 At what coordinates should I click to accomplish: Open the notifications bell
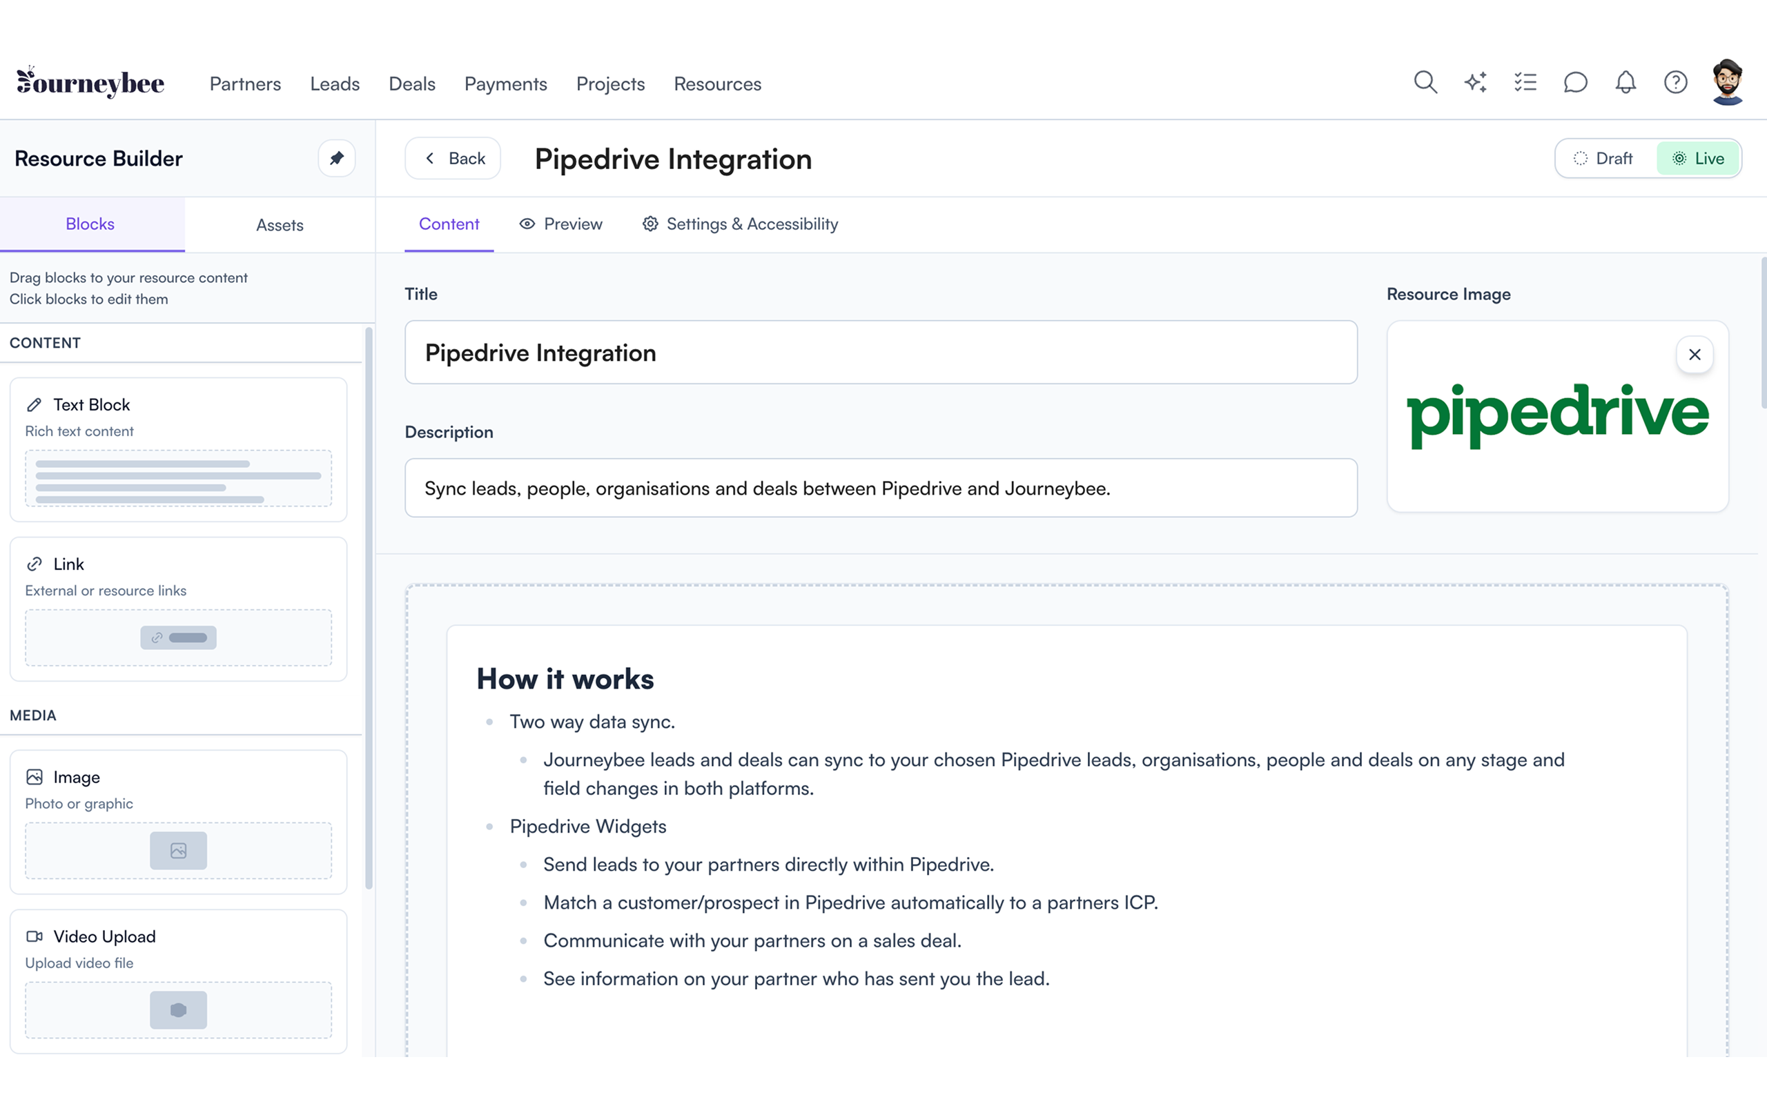point(1626,83)
